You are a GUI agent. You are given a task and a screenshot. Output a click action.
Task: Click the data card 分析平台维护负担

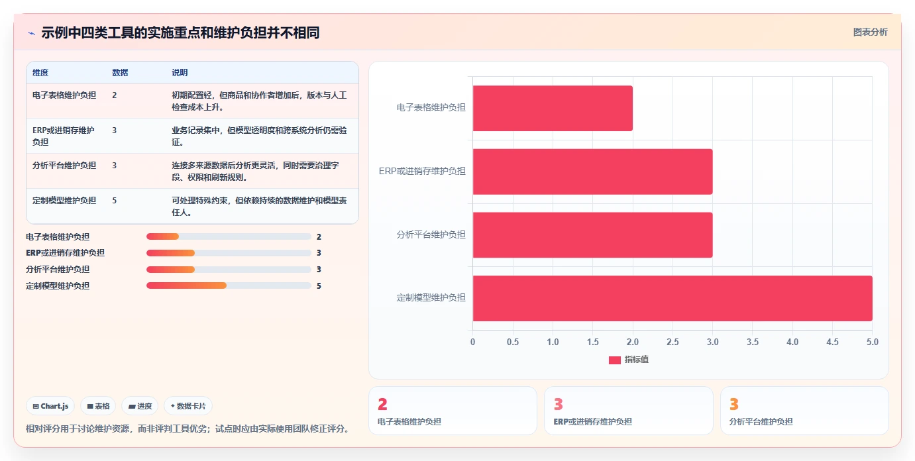tap(804, 411)
